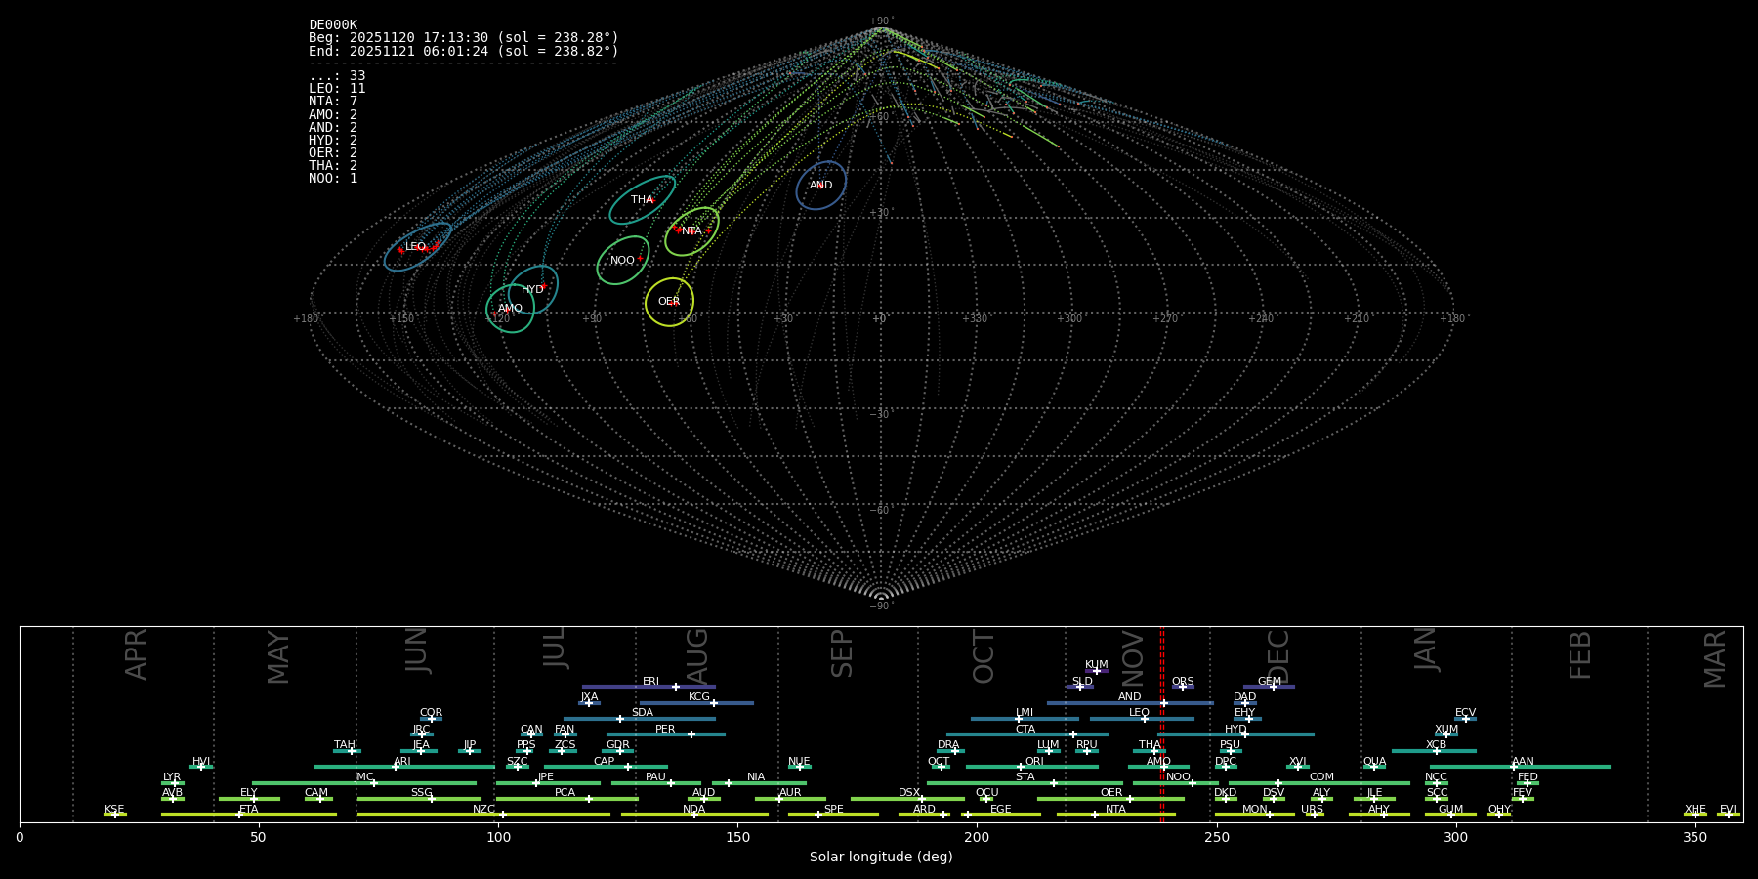Viewport: 1758px width, 879px height.
Task: Click the 'Solar longitude (deg)' axis label
Action: [881, 857]
